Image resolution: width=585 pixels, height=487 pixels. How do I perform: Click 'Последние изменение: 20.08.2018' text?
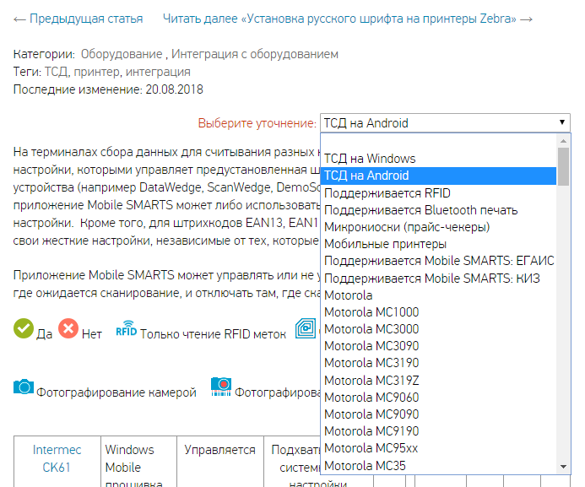(108, 89)
